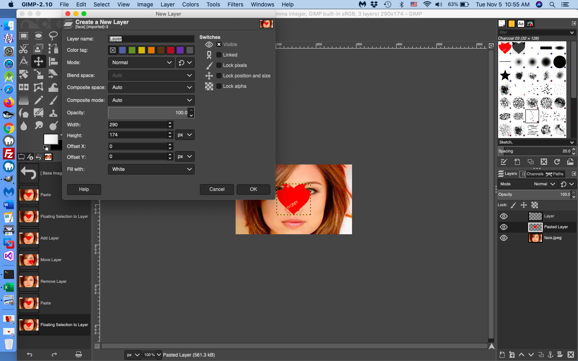578x361 pixels.
Task: Click the anchor floating layer icon
Action: tap(550, 355)
